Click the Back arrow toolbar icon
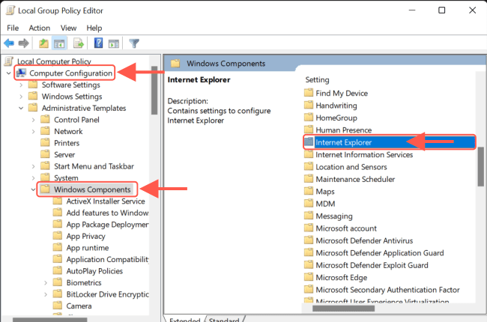The image size is (487, 322). 9,43
